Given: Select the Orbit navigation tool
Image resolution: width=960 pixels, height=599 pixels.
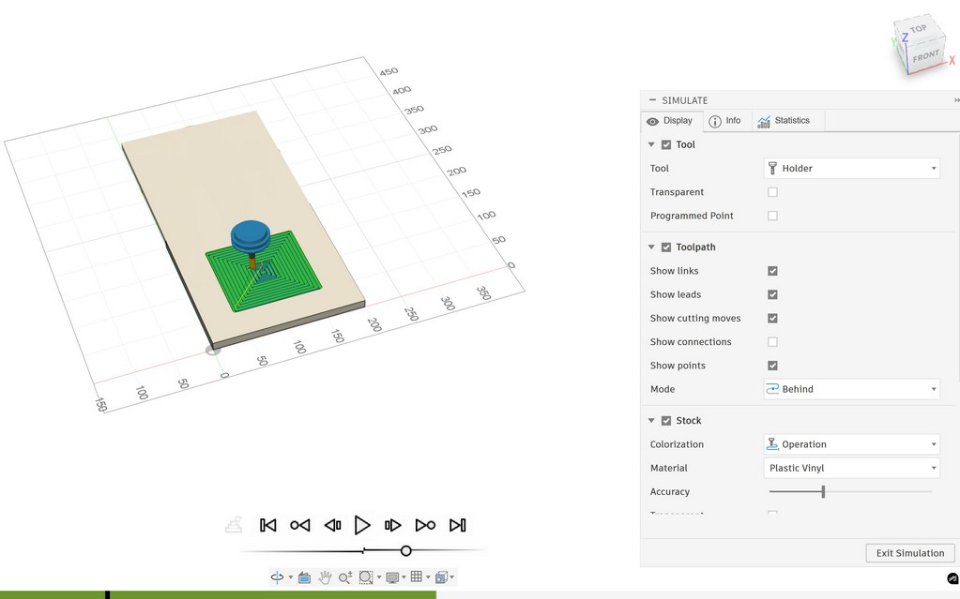Looking at the screenshot, I should 278,577.
